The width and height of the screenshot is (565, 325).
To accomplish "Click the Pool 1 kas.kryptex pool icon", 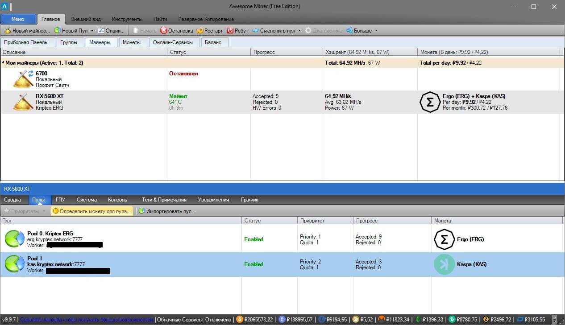I will point(15,264).
